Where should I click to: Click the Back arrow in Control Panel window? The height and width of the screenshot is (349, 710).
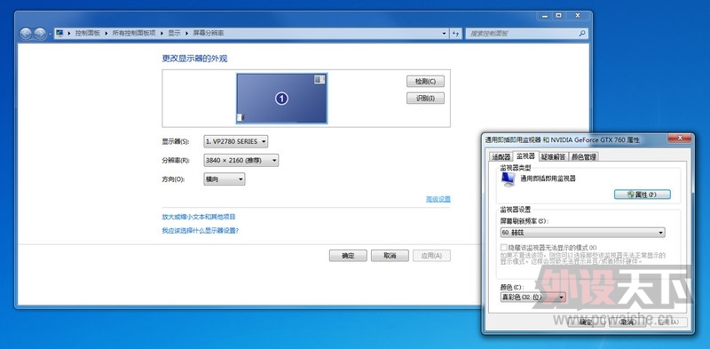[x=26, y=33]
